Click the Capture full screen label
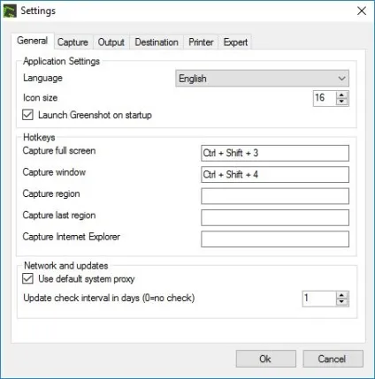375x379 pixels. click(59, 150)
